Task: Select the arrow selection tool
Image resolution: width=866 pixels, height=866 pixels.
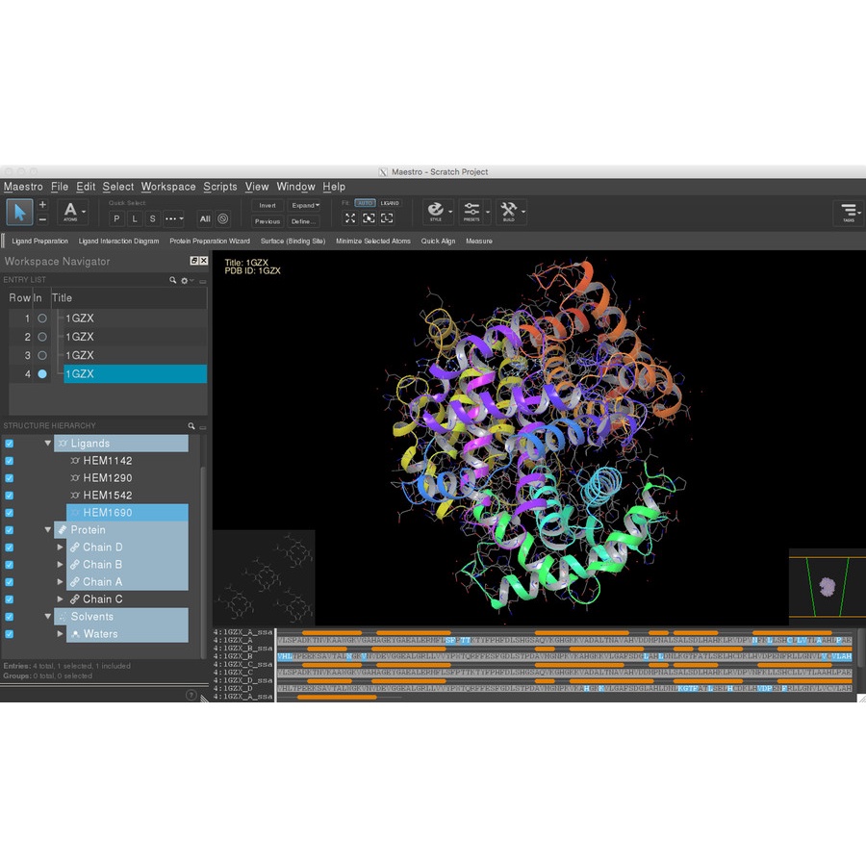Action: click(19, 212)
